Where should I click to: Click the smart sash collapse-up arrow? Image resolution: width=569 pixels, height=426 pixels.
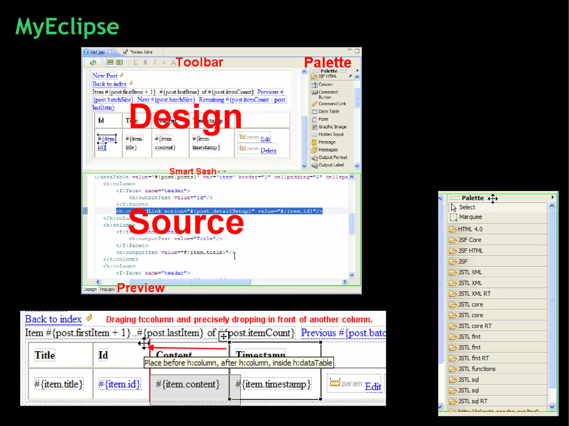click(x=219, y=172)
